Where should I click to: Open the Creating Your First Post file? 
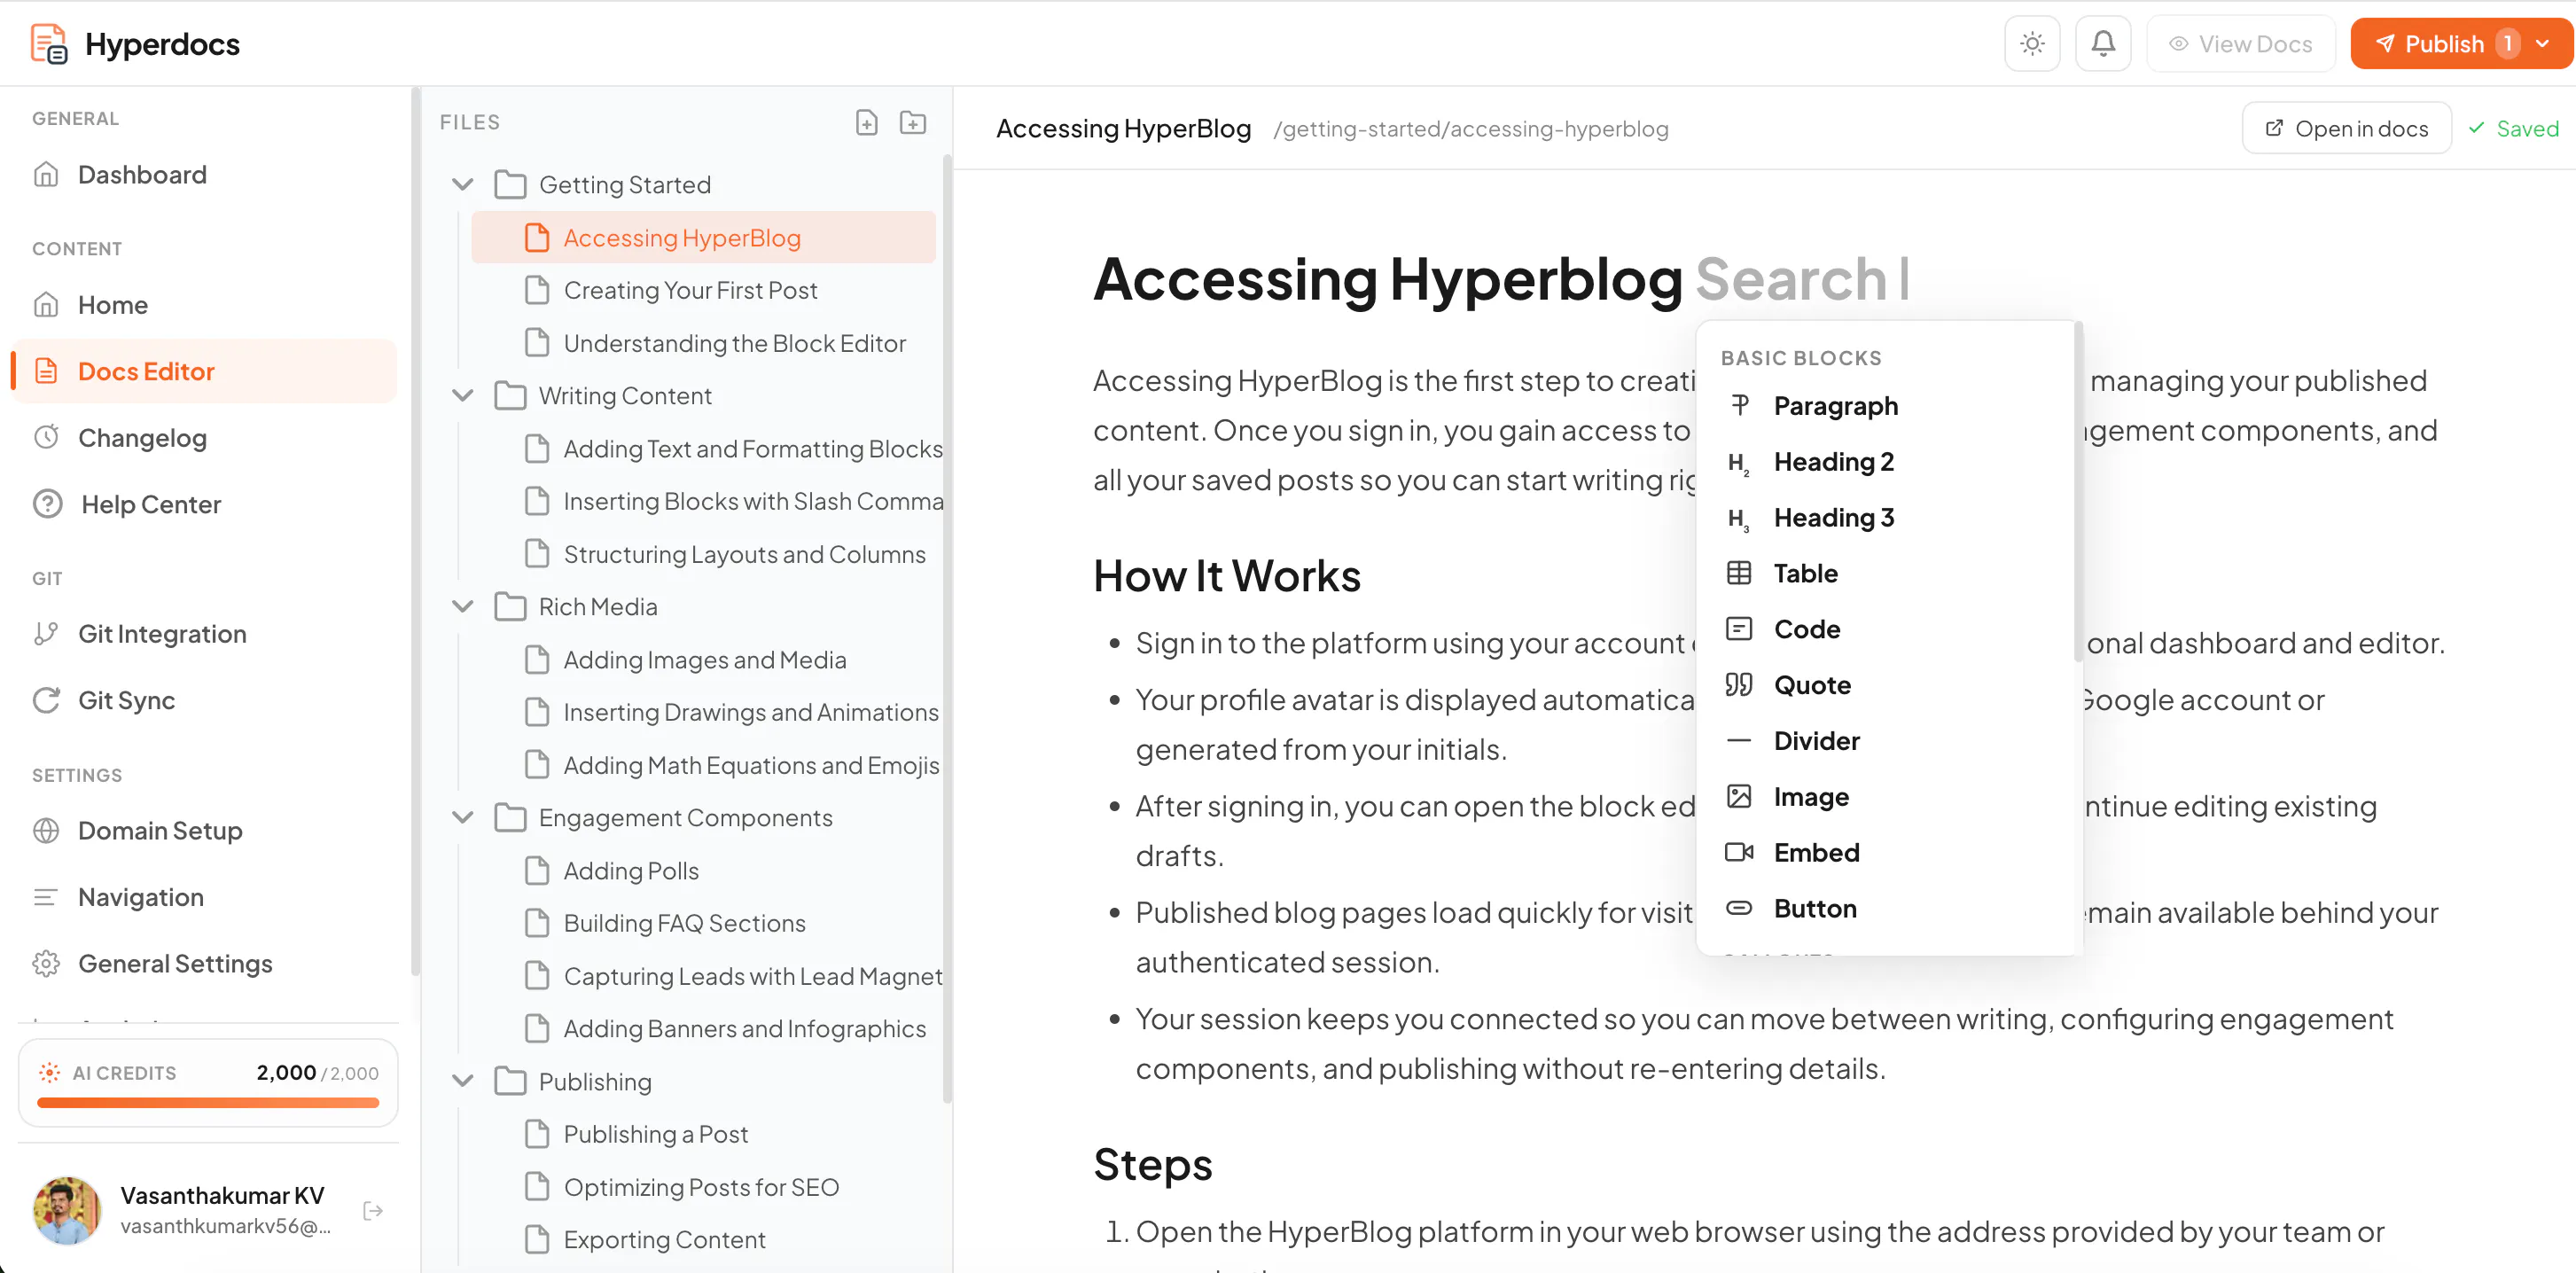(x=704, y=290)
